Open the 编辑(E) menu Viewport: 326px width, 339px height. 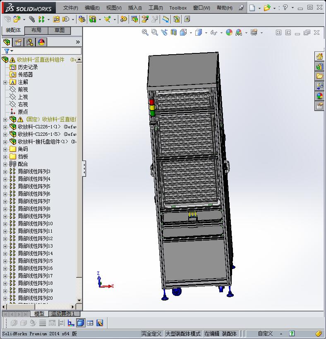(x=92, y=8)
